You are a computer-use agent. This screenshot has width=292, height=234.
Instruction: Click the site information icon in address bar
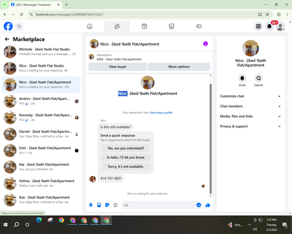click(31, 14)
